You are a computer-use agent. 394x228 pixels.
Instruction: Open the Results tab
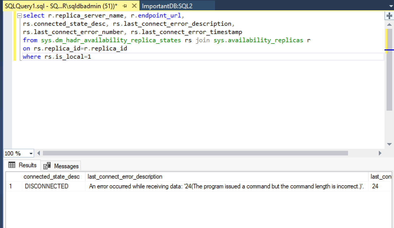[23, 165]
